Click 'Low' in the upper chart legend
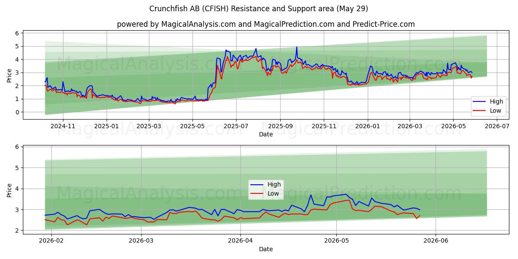518x259 pixels. tap(496, 111)
